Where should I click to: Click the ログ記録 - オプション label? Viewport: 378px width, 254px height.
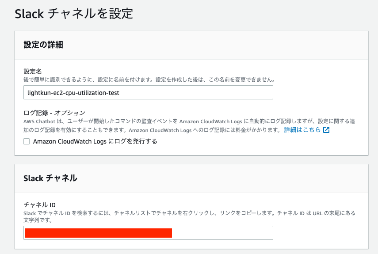(54, 113)
